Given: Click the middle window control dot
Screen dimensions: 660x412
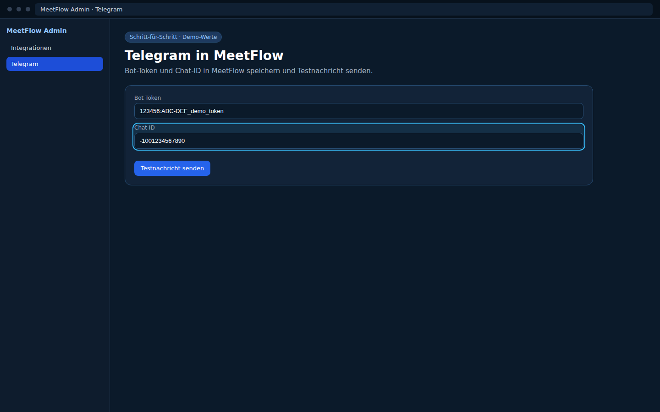Looking at the screenshot, I should (19, 9).
